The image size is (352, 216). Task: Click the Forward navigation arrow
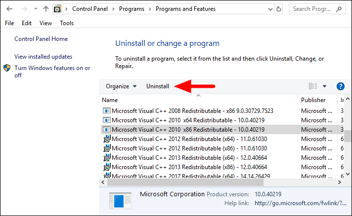[x=24, y=9]
